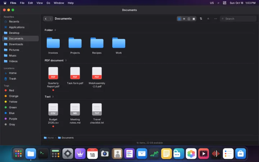Select Desktop in the sidebar

pyautogui.click(x=20, y=33)
